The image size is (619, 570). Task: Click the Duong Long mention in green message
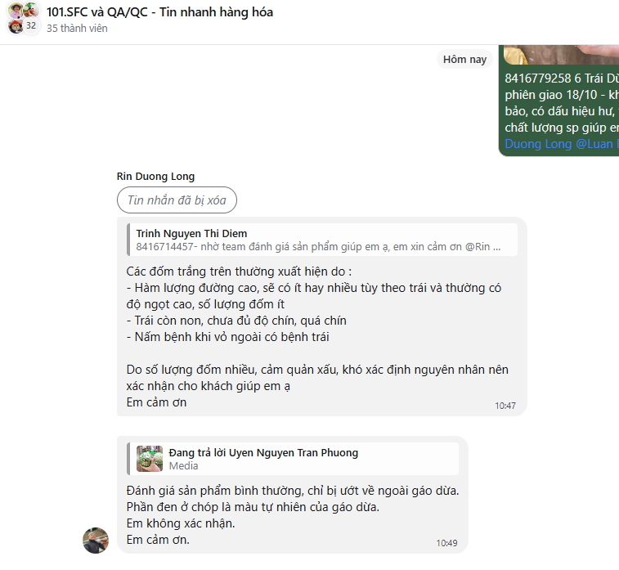pos(539,144)
